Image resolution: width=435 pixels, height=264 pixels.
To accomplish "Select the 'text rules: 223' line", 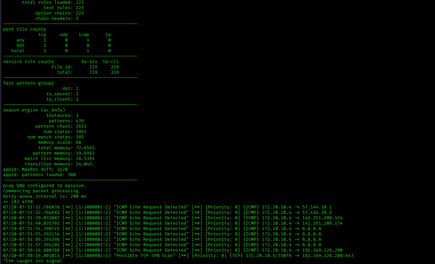I will pyautogui.click(x=64, y=8).
